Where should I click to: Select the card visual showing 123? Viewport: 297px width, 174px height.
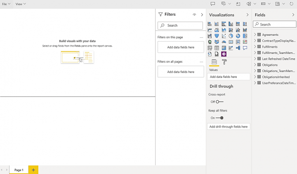231,42
